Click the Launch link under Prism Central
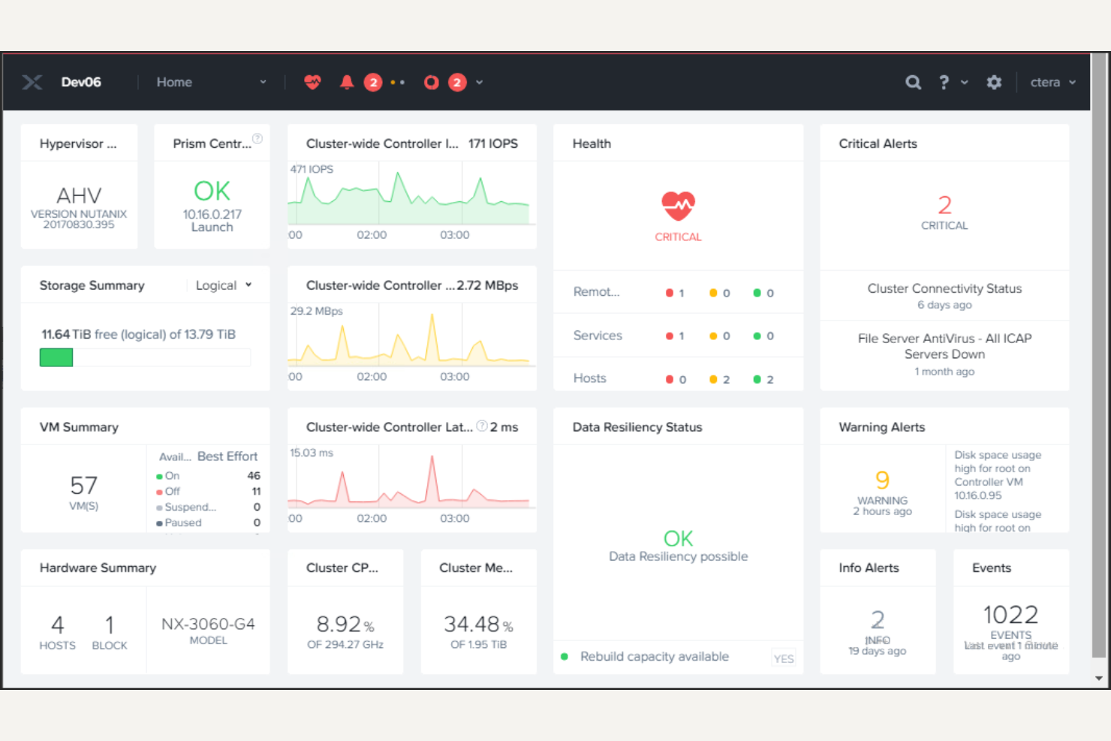This screenshot has height=741, width=1111. click(x=212, y=227)
